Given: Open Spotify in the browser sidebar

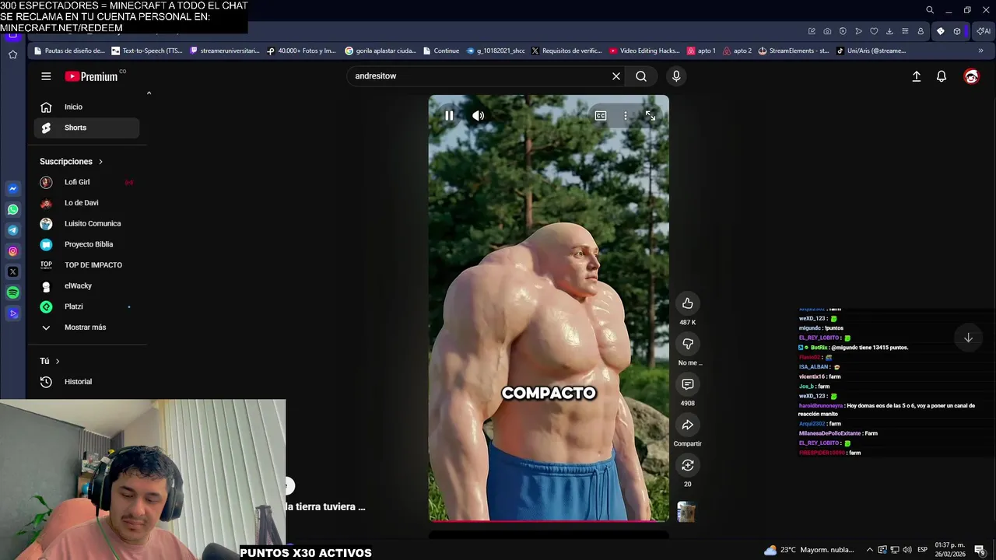Looking at the screenshot, I should (13, 292).
